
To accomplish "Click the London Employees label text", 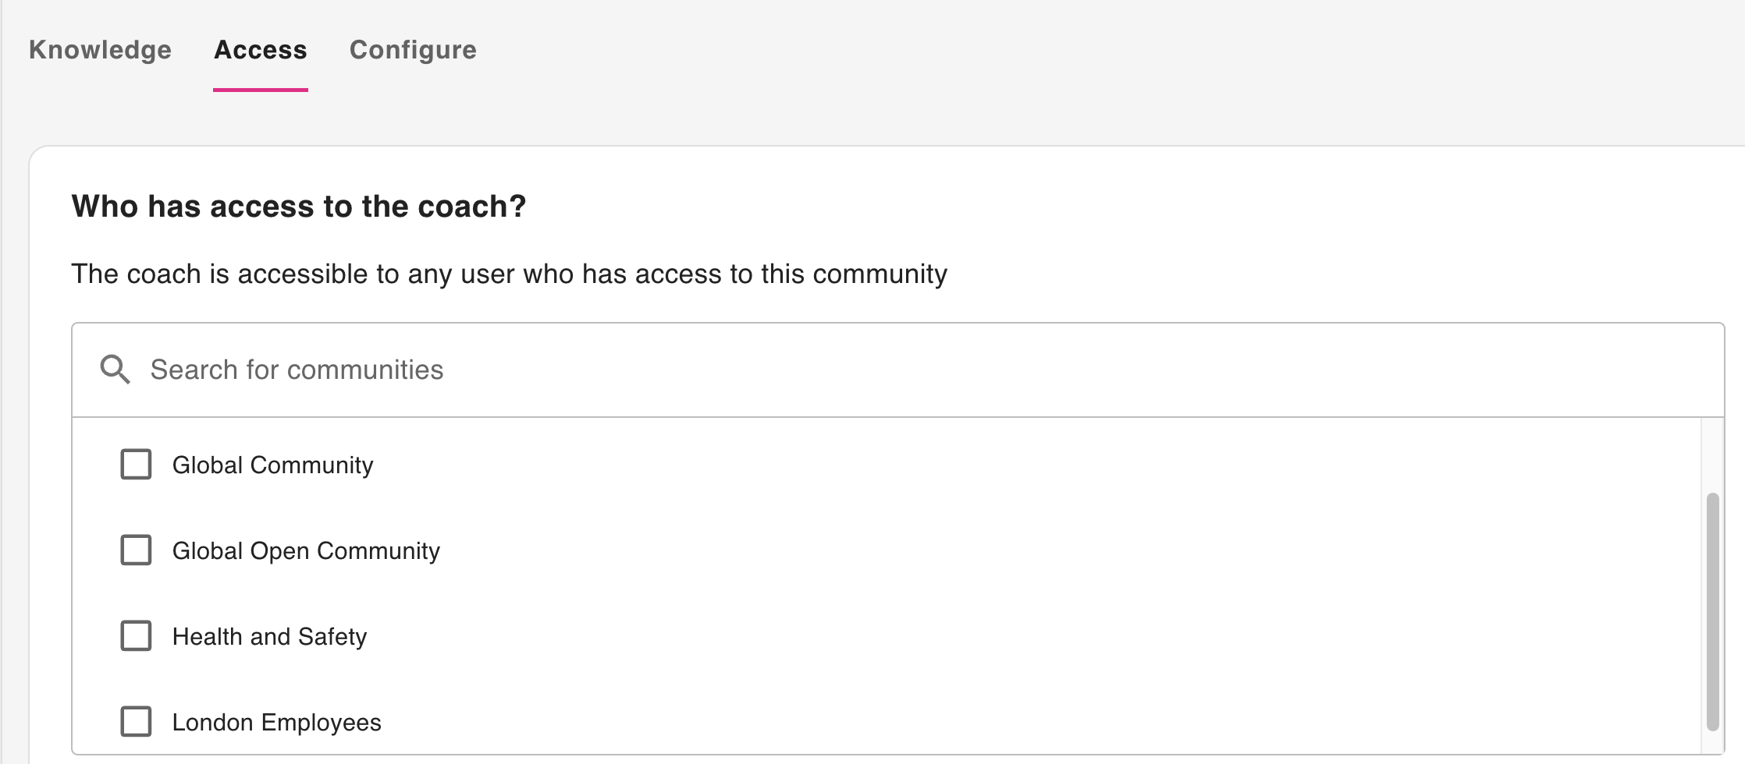I will pos(276,723).
